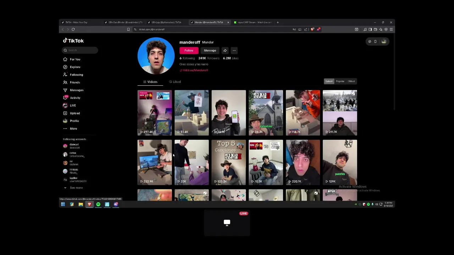Open the three-dots profile options

(234, 50)
